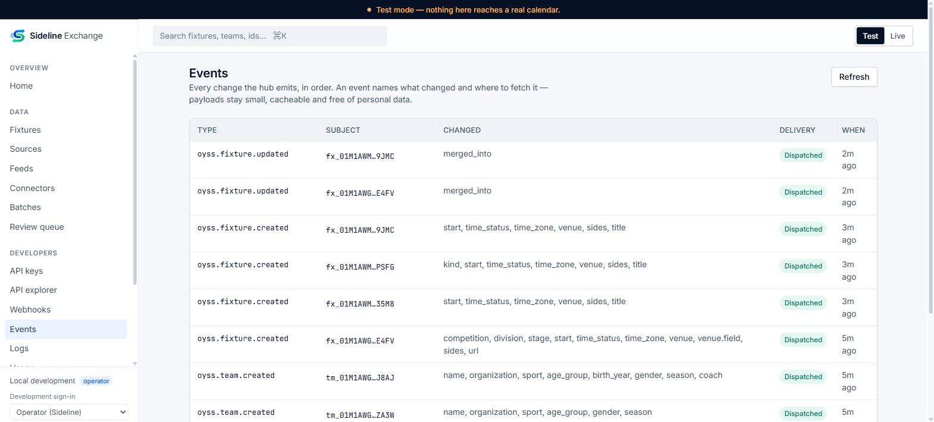Open subject tm_01M1AWG…ZA3W
The height and width of the screenshot is (422, 934).
click(360, 415)
